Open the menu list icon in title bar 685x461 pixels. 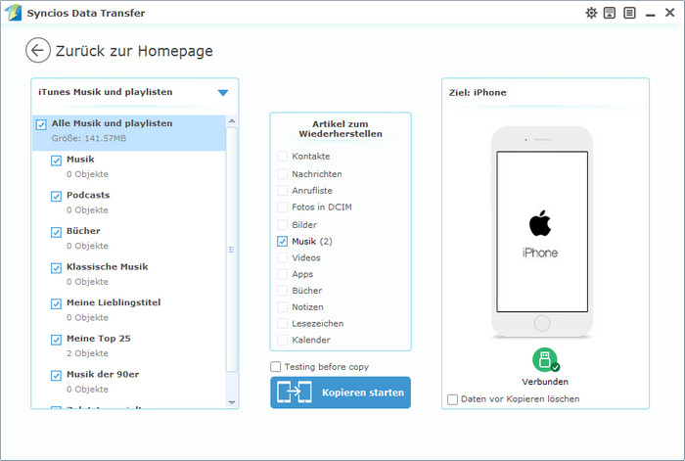tap(629, 13)
